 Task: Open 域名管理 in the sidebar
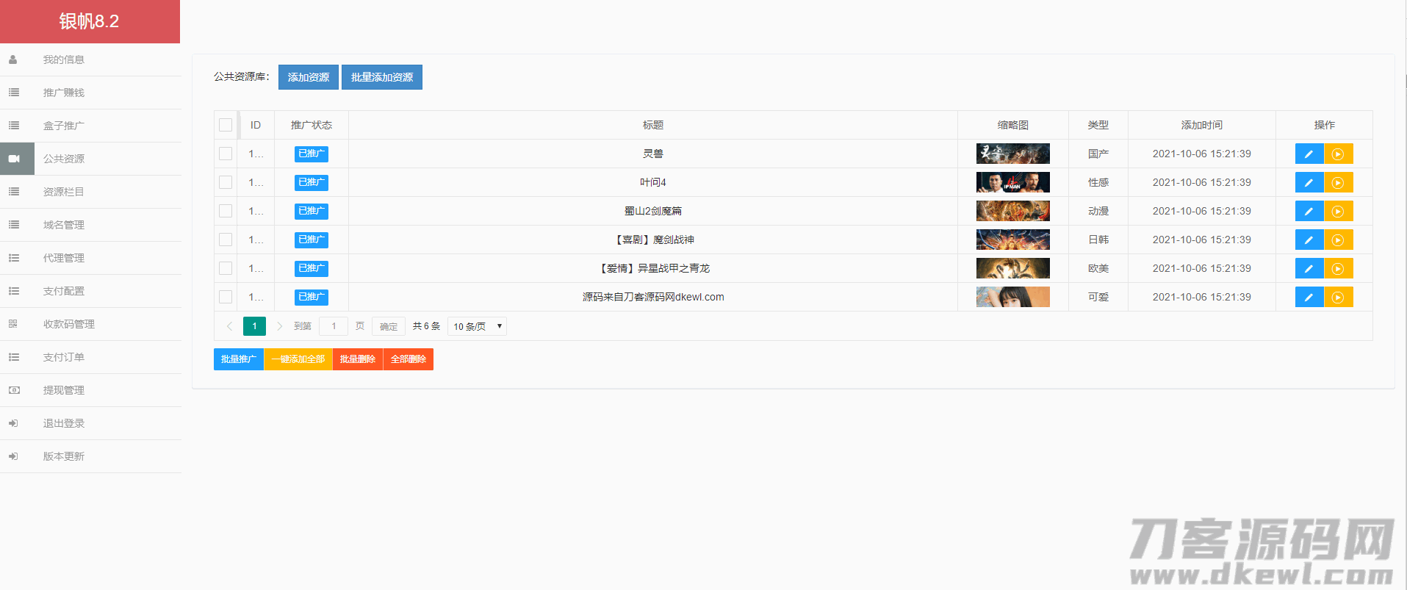64,225
